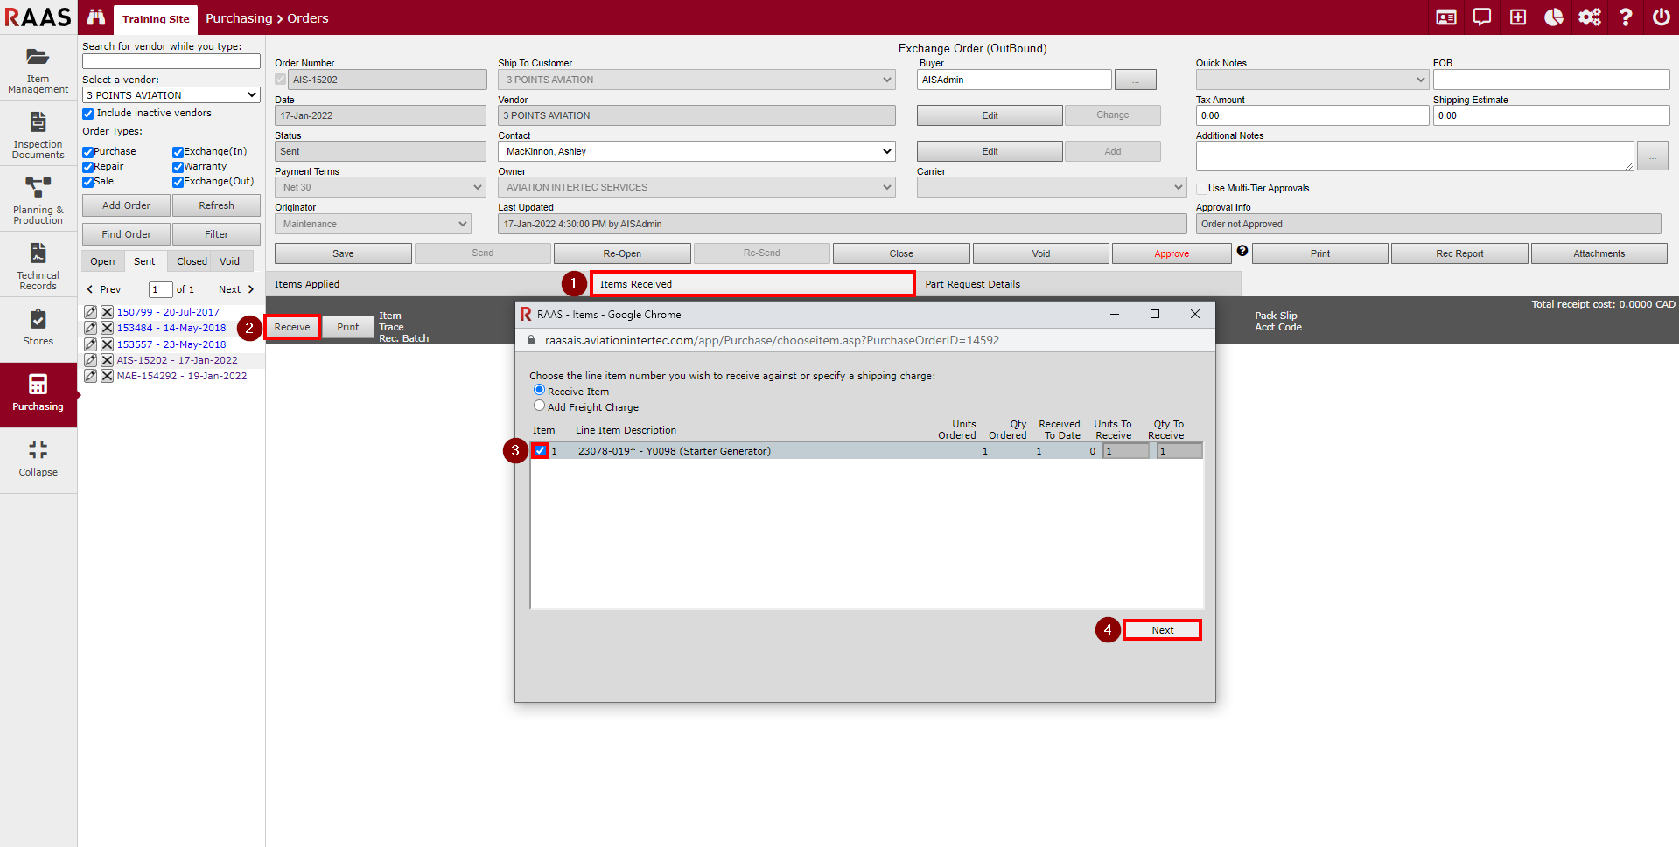Image resolution: width=1679 pixels, height=847 pixels.
Task: Open the help question mark icon
Action: pos(1625,17)
